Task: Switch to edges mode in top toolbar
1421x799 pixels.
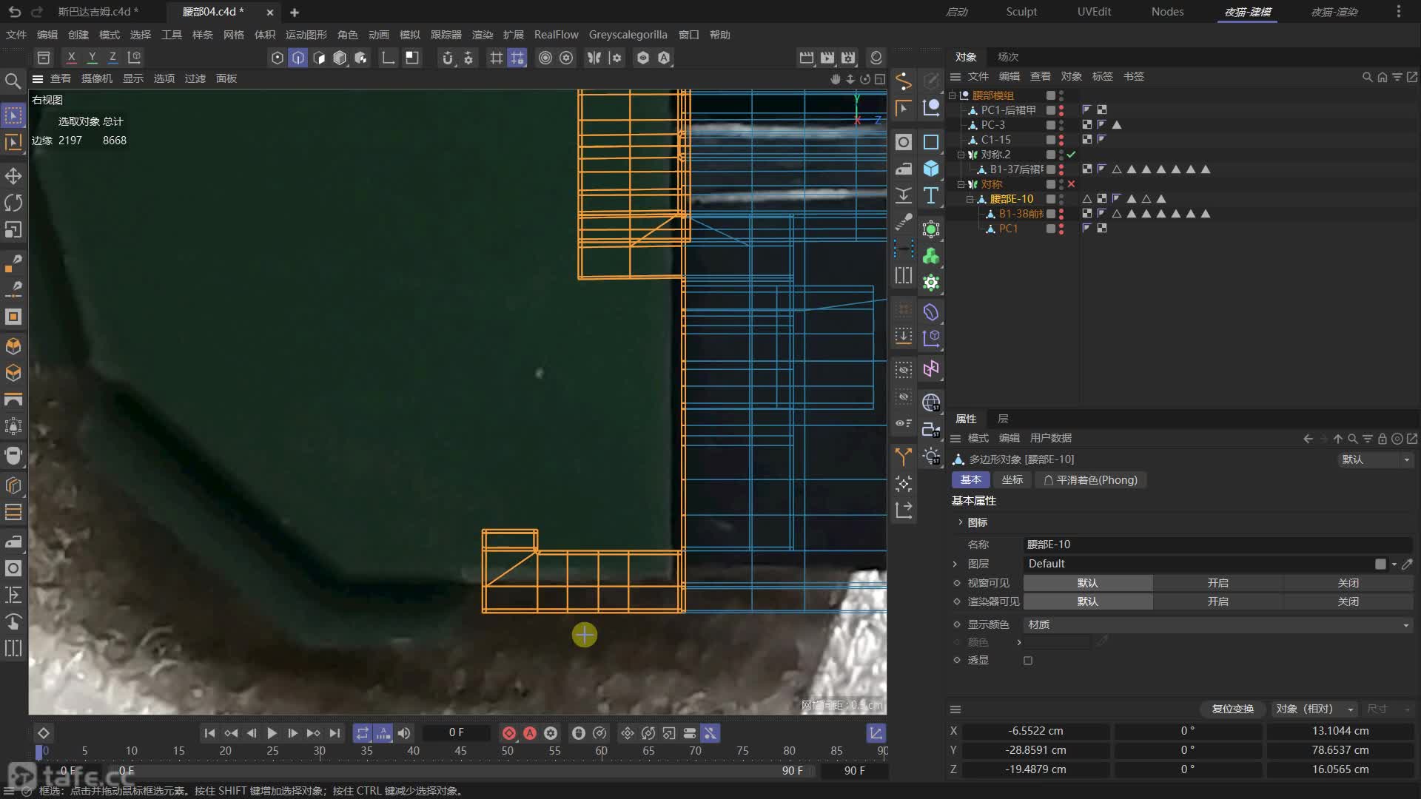Action: pos(298,58)
